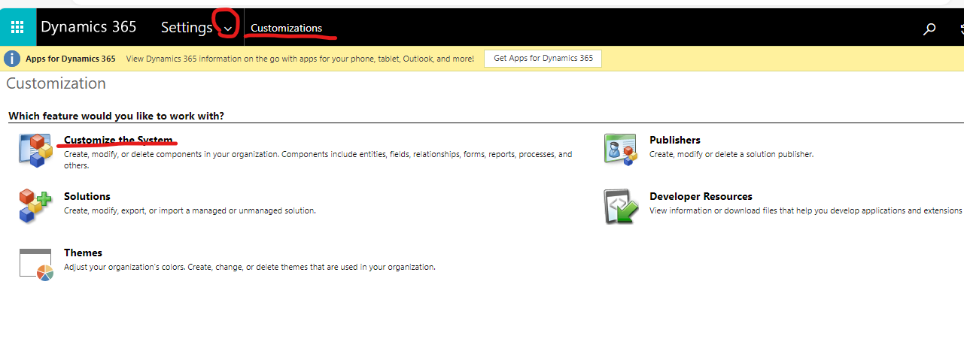Click the Dynamics 365 home title
964x357 pixels.
(x=89, y=27)
